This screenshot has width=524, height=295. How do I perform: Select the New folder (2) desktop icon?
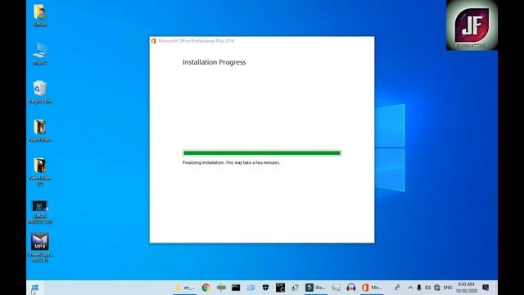tap(40, 171)
